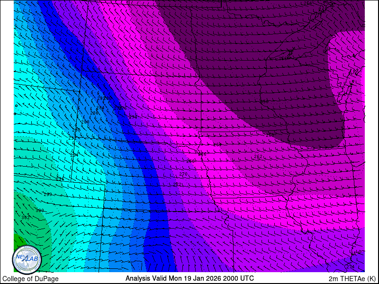Screen dimensions: 379x284
Task: Click the 286 contour label
Action: 94,113
